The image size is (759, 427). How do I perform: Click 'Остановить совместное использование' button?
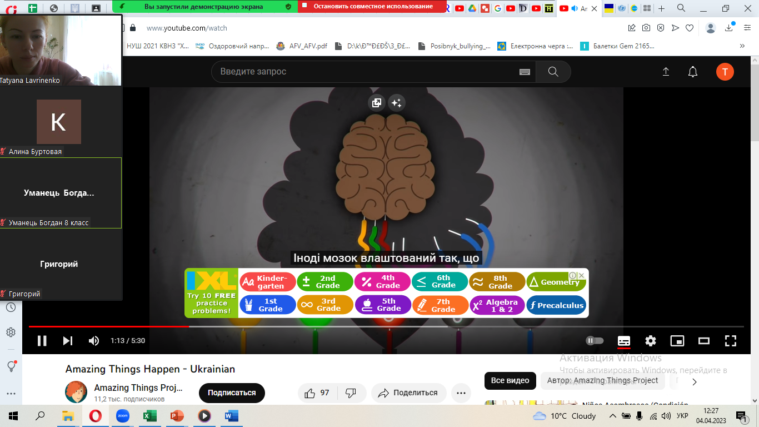pyautogui.click(x=373, y=7)
